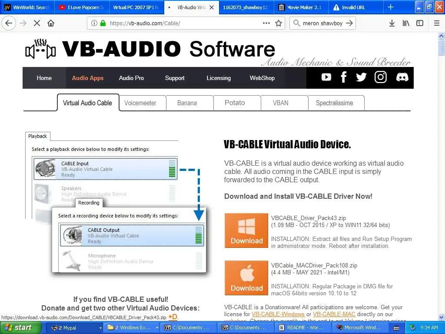Open Mypal taskbar group
Screen dimensions: 445x334
pos(74,328)
